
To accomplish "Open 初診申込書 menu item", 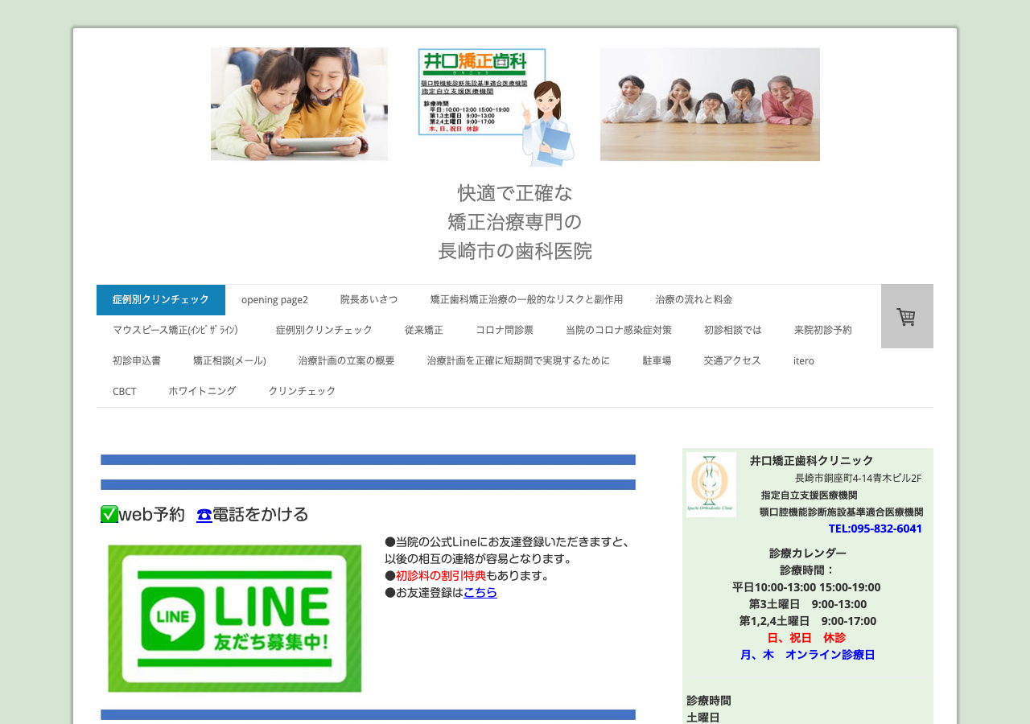I will coord(137,360).
